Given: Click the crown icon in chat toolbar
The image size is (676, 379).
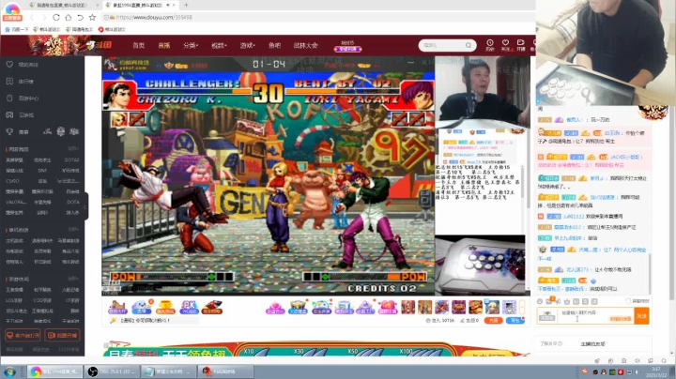Looking at the screenshot, I should click(567, 301).
